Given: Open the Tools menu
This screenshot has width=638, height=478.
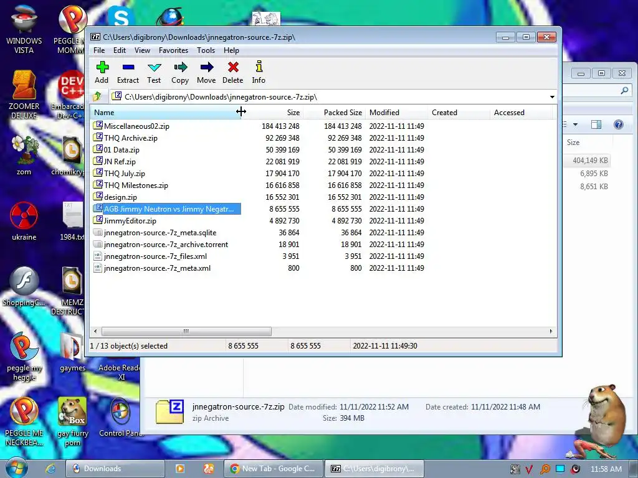Looking at the screenshot, I should (206, 50).
